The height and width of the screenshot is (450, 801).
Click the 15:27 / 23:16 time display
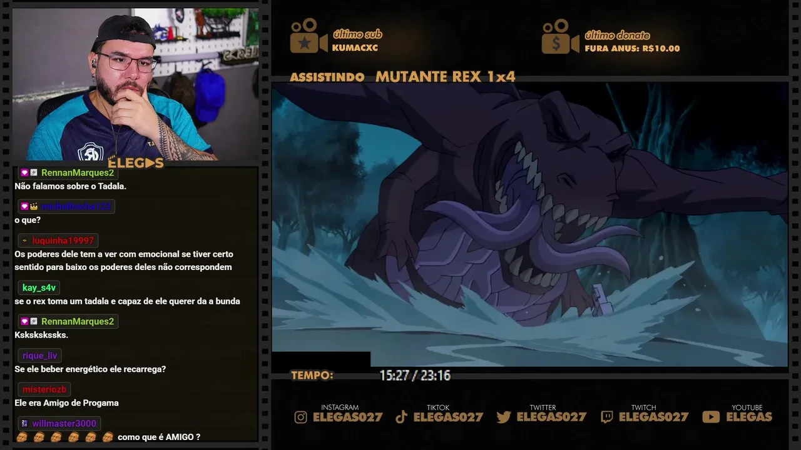[415, 376]
